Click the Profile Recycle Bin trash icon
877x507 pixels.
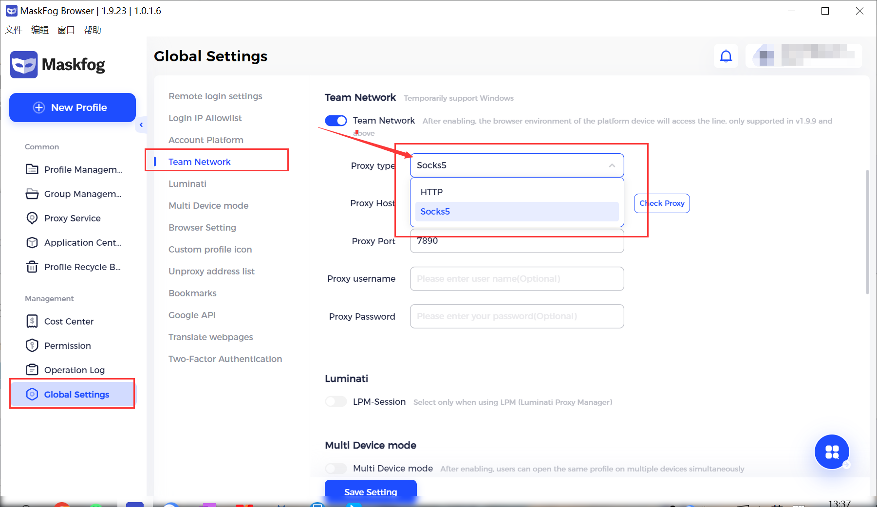click(32, 267)
